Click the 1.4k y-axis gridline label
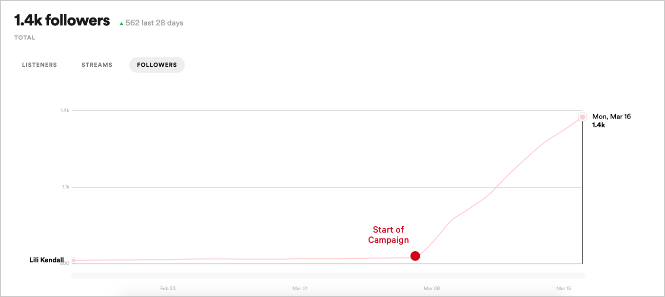The image size is (665, 297). point(65,111)
